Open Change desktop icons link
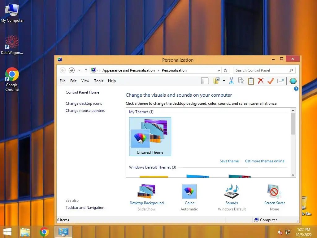The height and width of the screenshot is (238, 317). 84,104
